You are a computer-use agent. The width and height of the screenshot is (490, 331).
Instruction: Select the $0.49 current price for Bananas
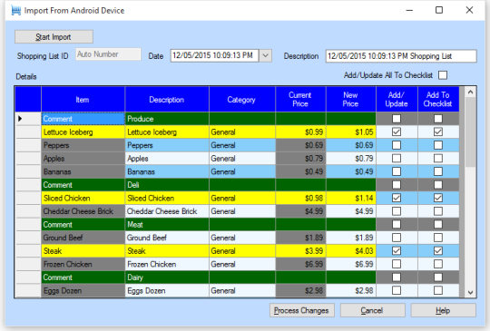pos(300,171)
